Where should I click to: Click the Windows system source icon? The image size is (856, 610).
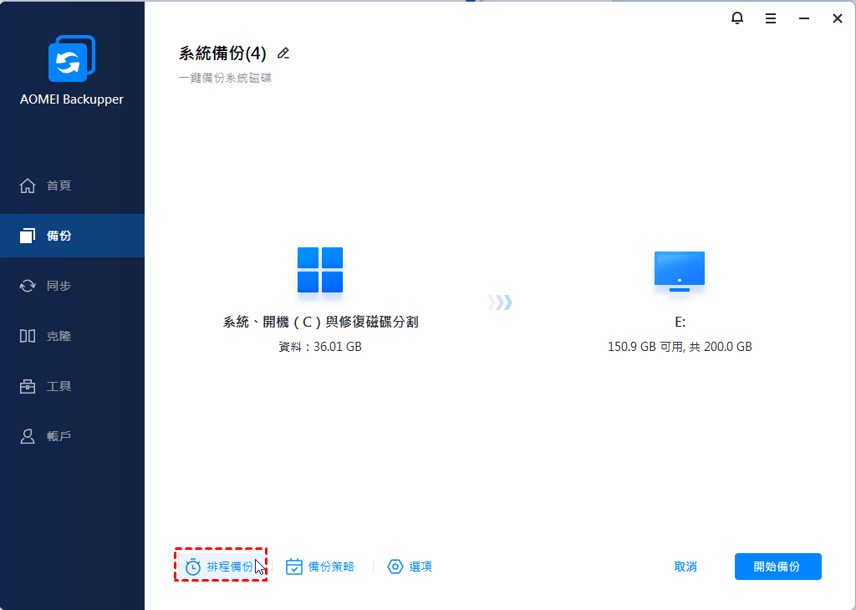pyautogui.click(x=320, y=270)
